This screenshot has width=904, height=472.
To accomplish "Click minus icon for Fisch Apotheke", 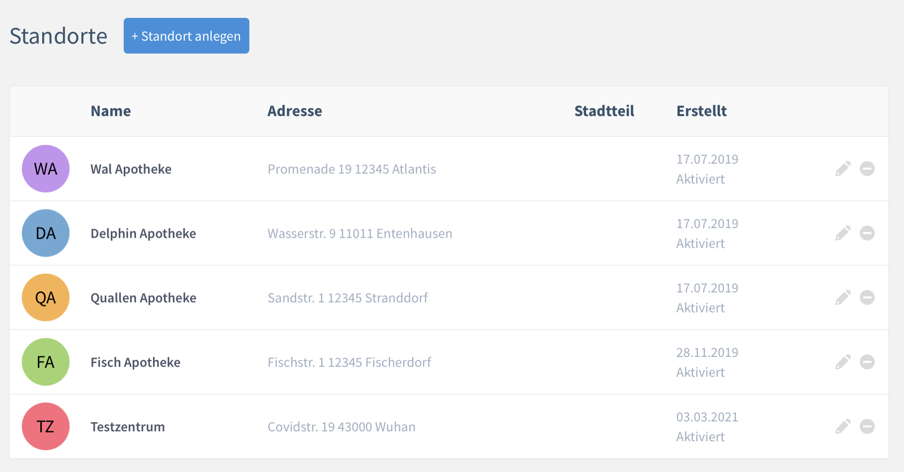I will tap(867, 362).
